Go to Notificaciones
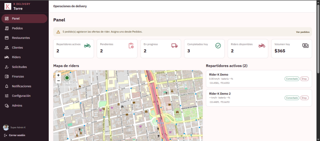This screenshot has width=320, height=141. 24,86
